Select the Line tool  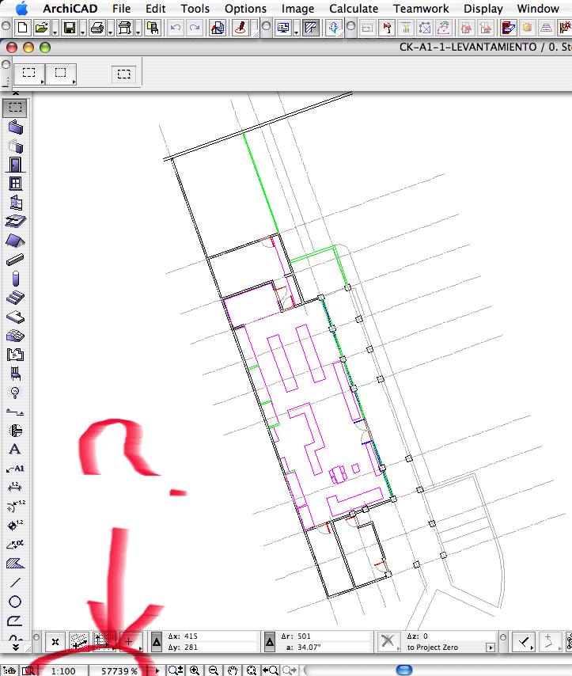click(15, 583)
